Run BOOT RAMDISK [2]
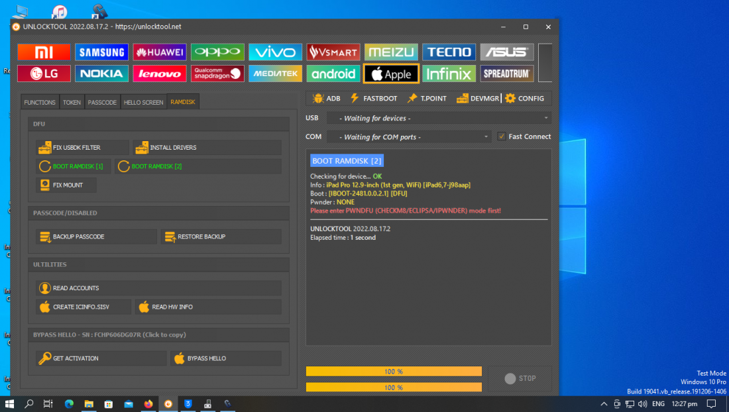 click(x=198, y=166)
